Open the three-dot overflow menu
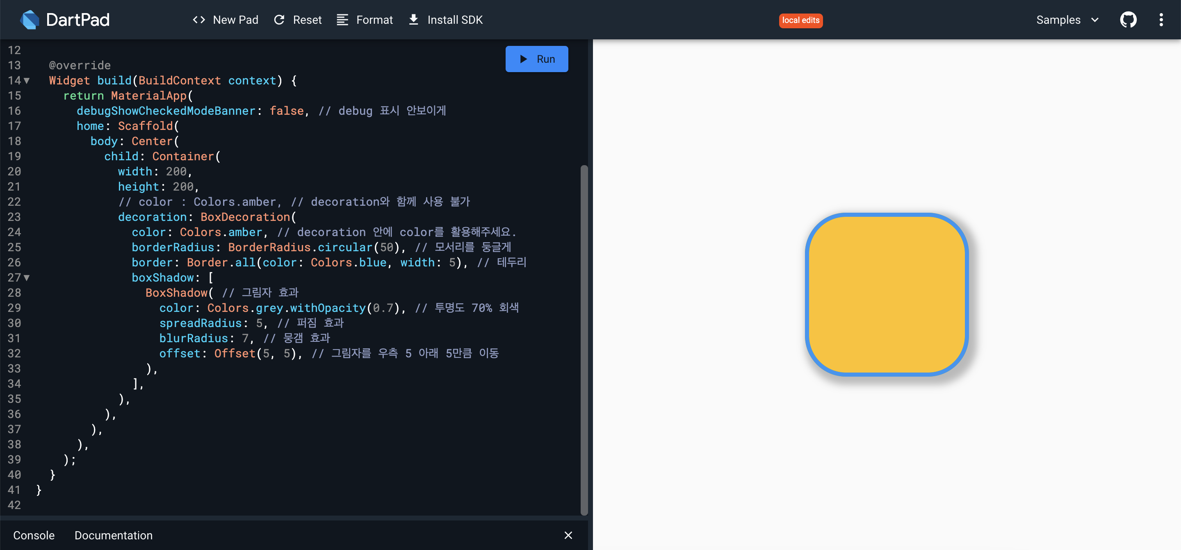This screenshot has height=550, width=1181. [1161, 20]
